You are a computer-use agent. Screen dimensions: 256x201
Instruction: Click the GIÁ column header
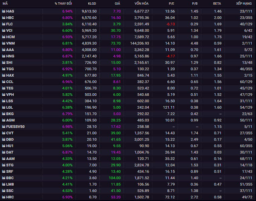coord(117,3)
